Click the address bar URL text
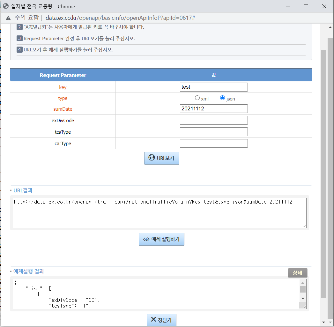Viewport: 334px width, 327px height. pyautogui.click(x=120, y=18)
